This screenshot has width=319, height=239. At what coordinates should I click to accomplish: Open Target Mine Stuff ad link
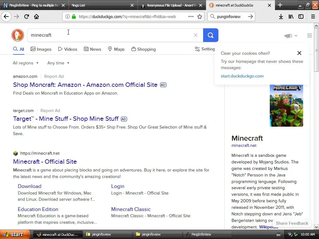pyautogui.click(x=66, y=119)
